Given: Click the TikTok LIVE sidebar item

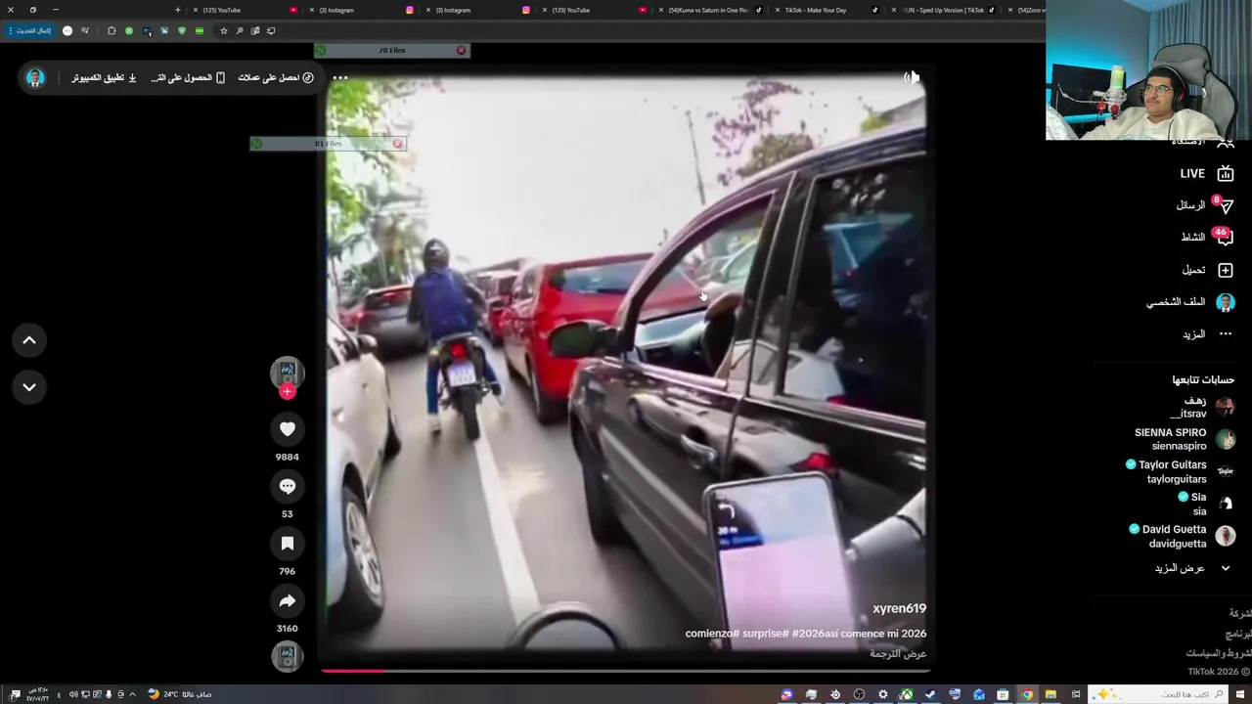Looking at the screenshot, I should (1207, 173).
